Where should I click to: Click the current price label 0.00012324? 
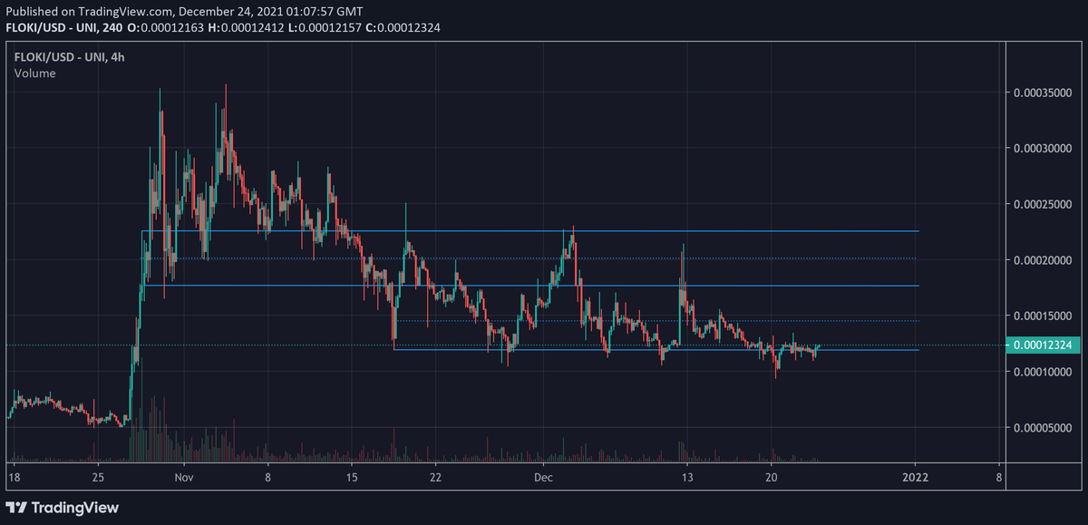[1044, 345]
